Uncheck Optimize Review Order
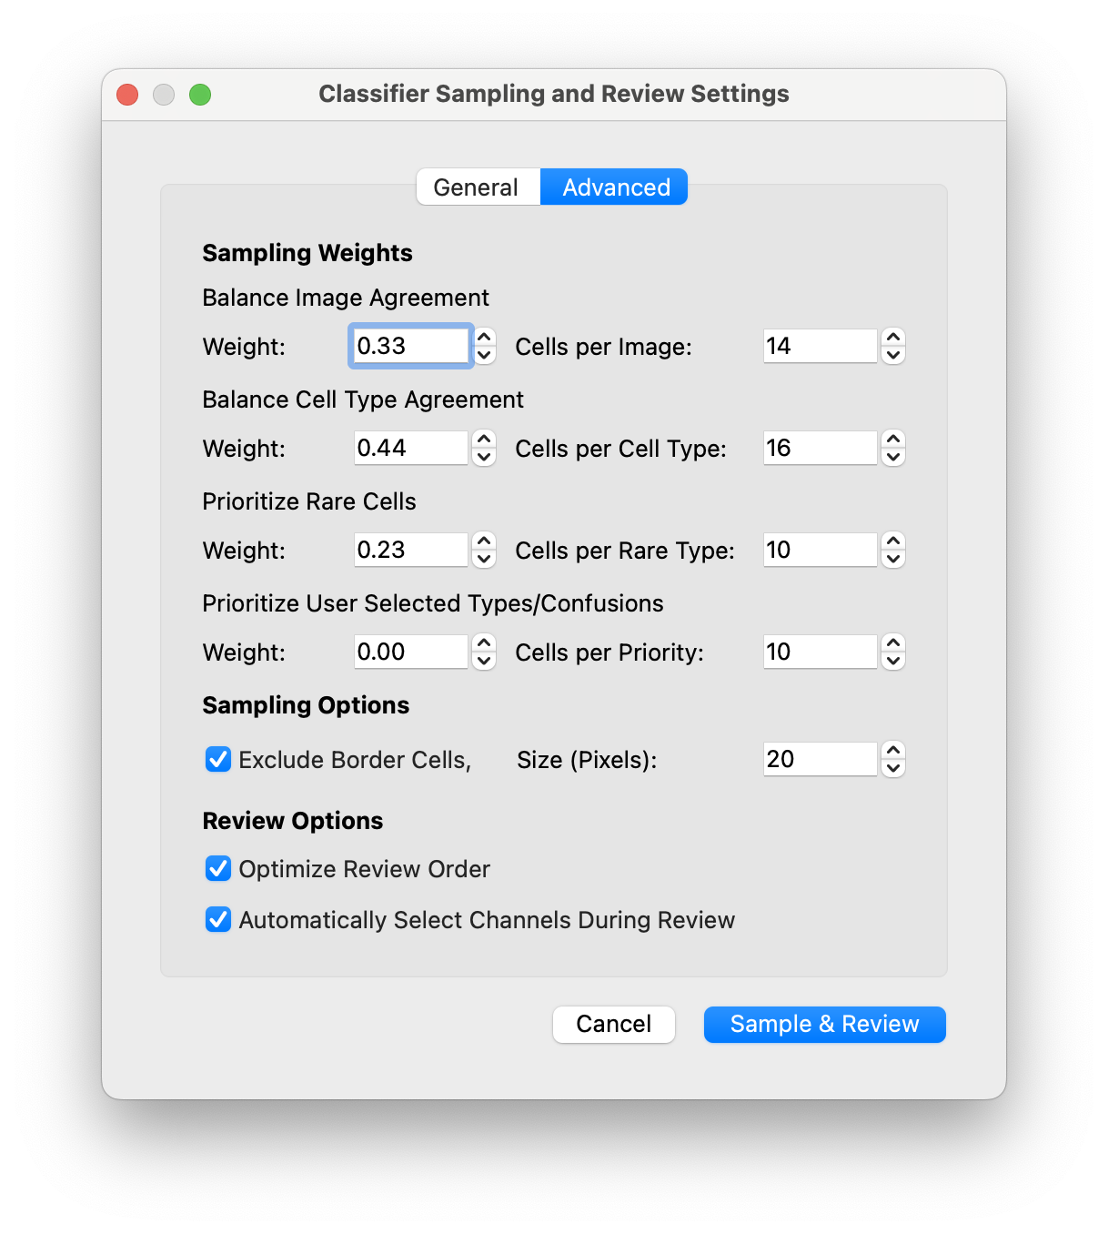The image size is (1108, 1234). 218,869
